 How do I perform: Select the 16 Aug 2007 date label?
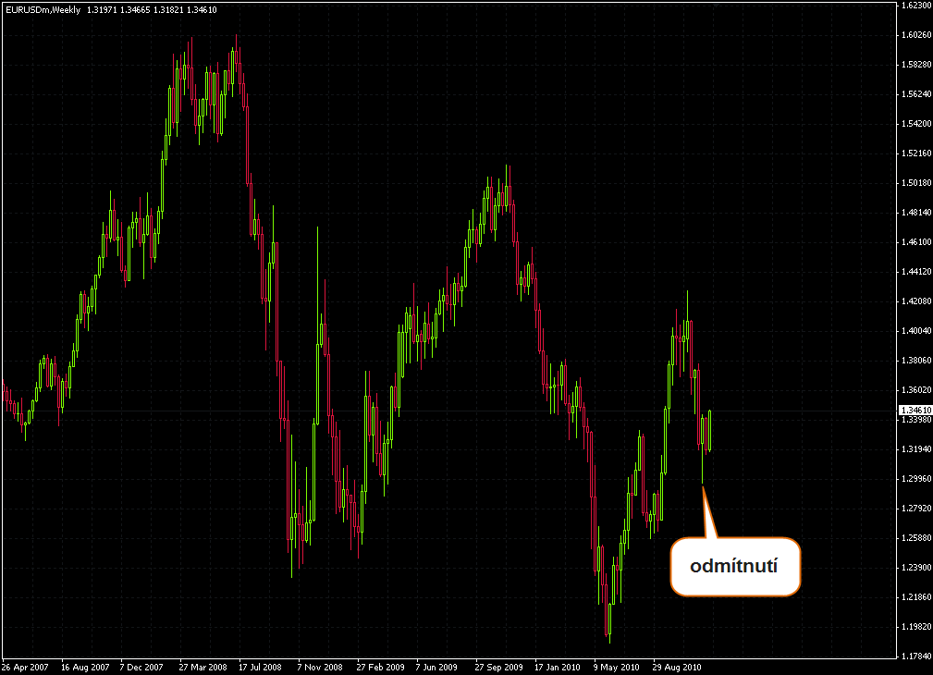tap(85, 668)
